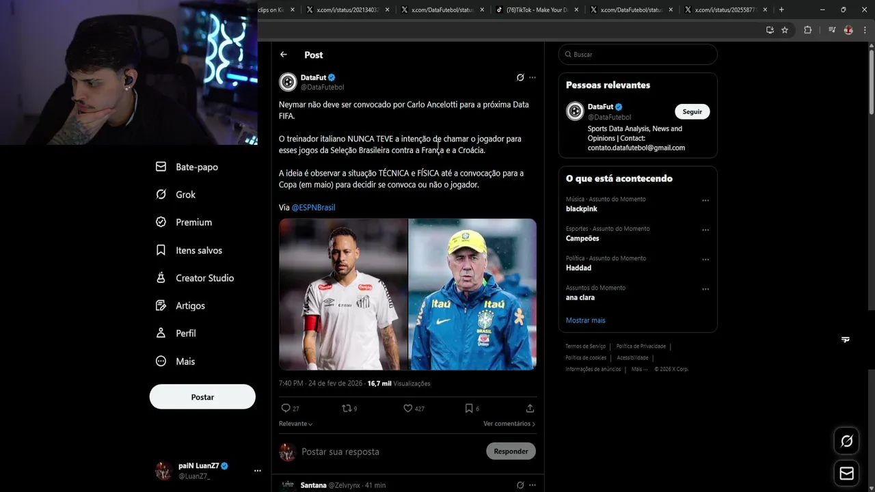Click the install app icon in address bar
Screen dimensions: 875x492
point(770,30)
